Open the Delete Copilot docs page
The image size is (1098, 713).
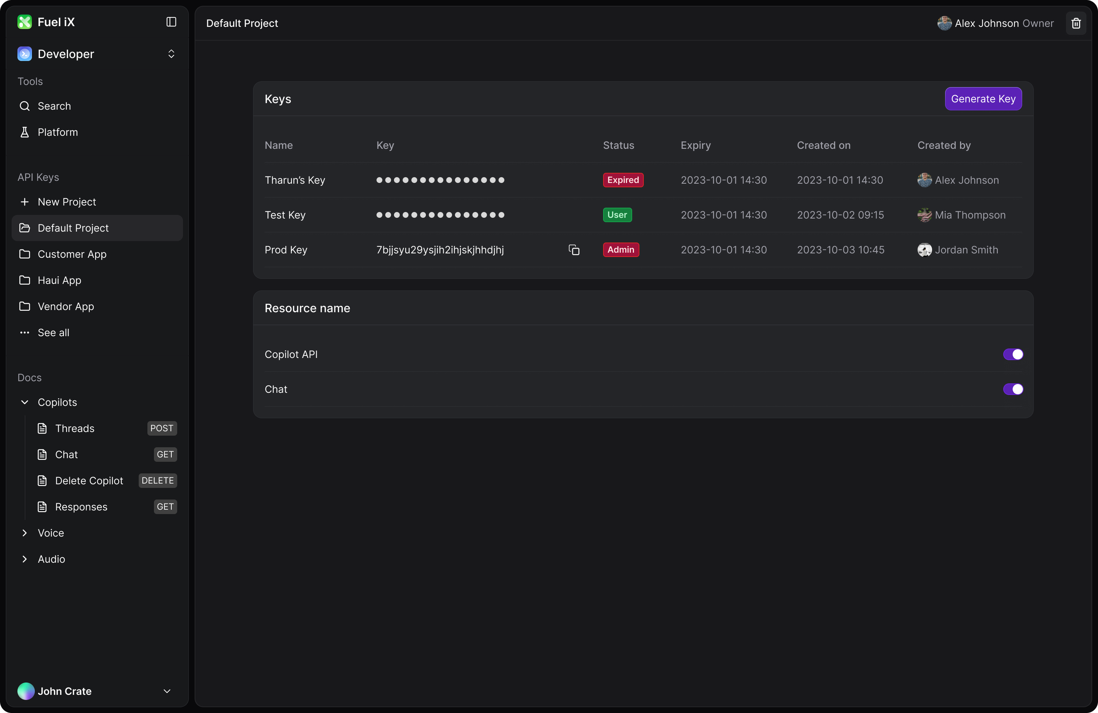point(89,481)
